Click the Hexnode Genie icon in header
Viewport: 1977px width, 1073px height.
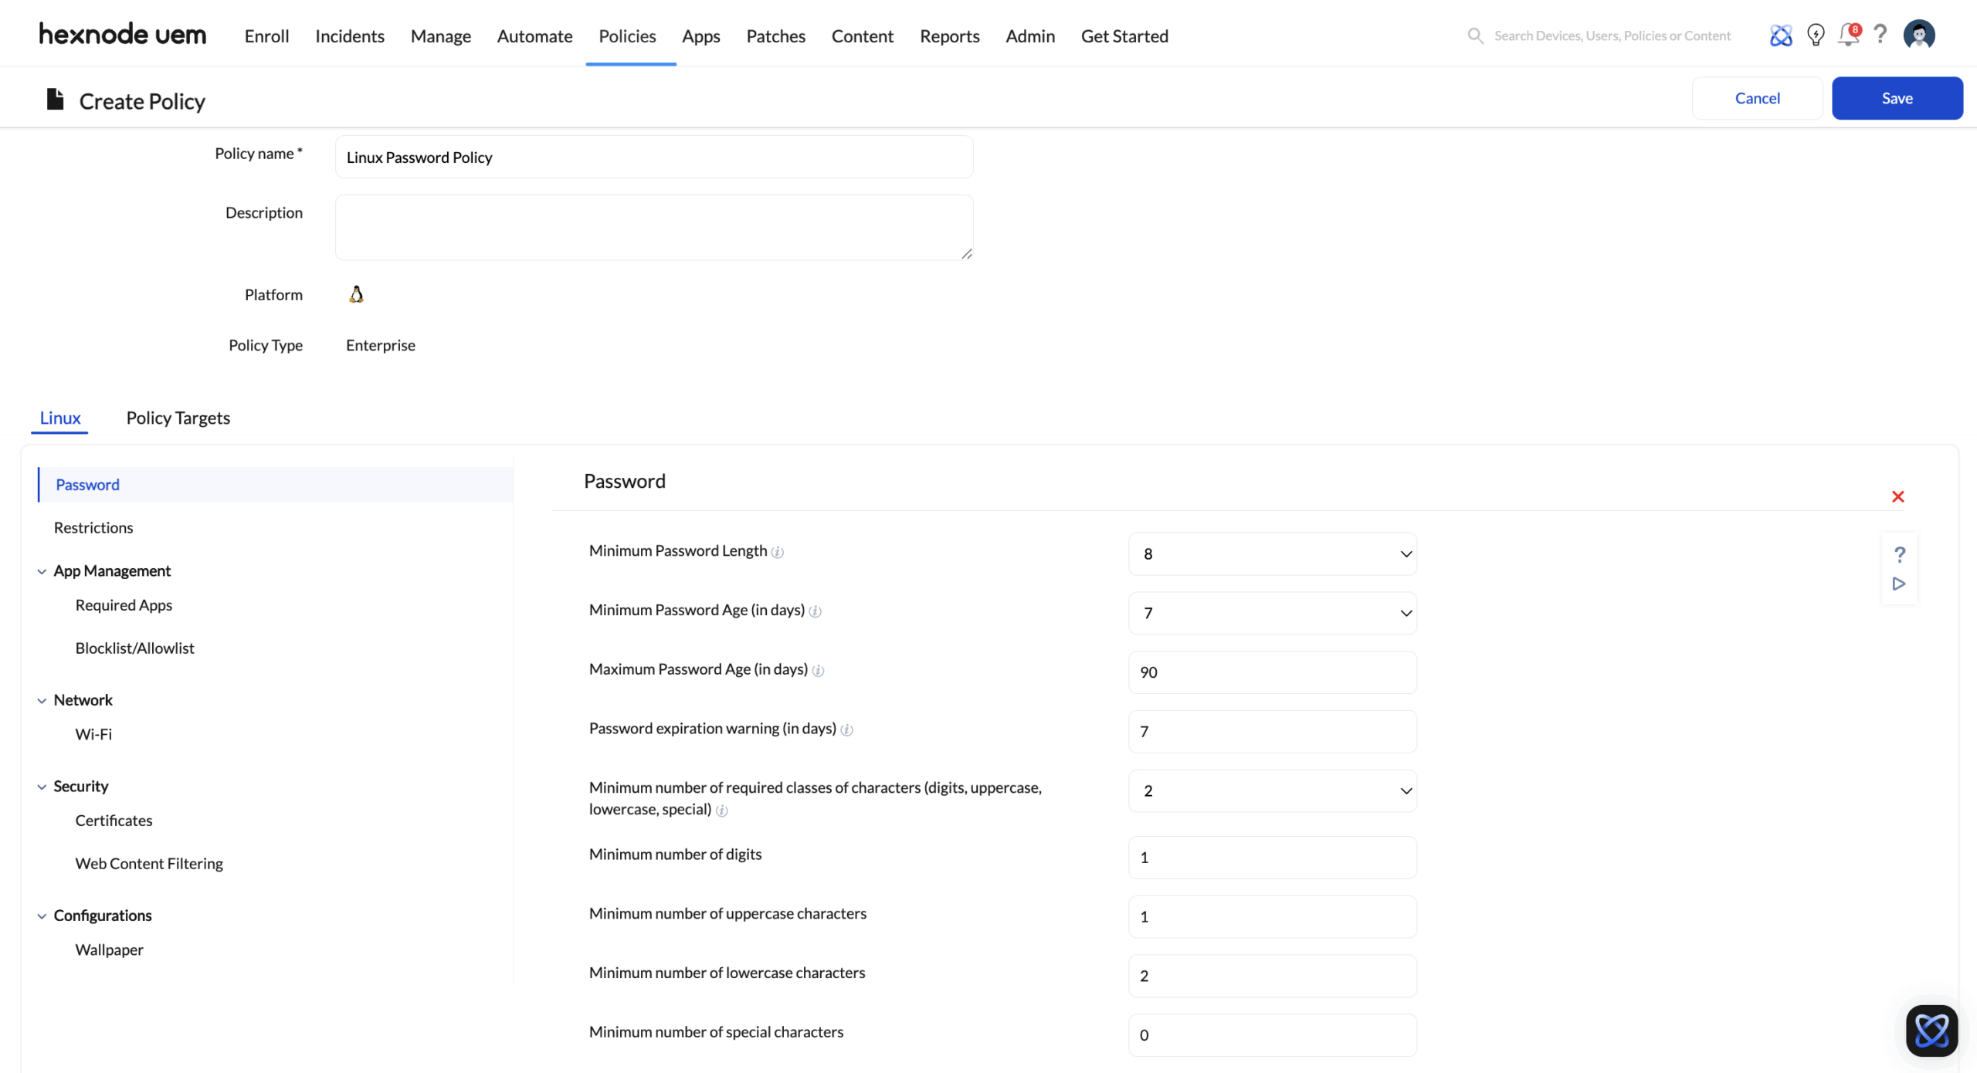(x=1781, y=35)
